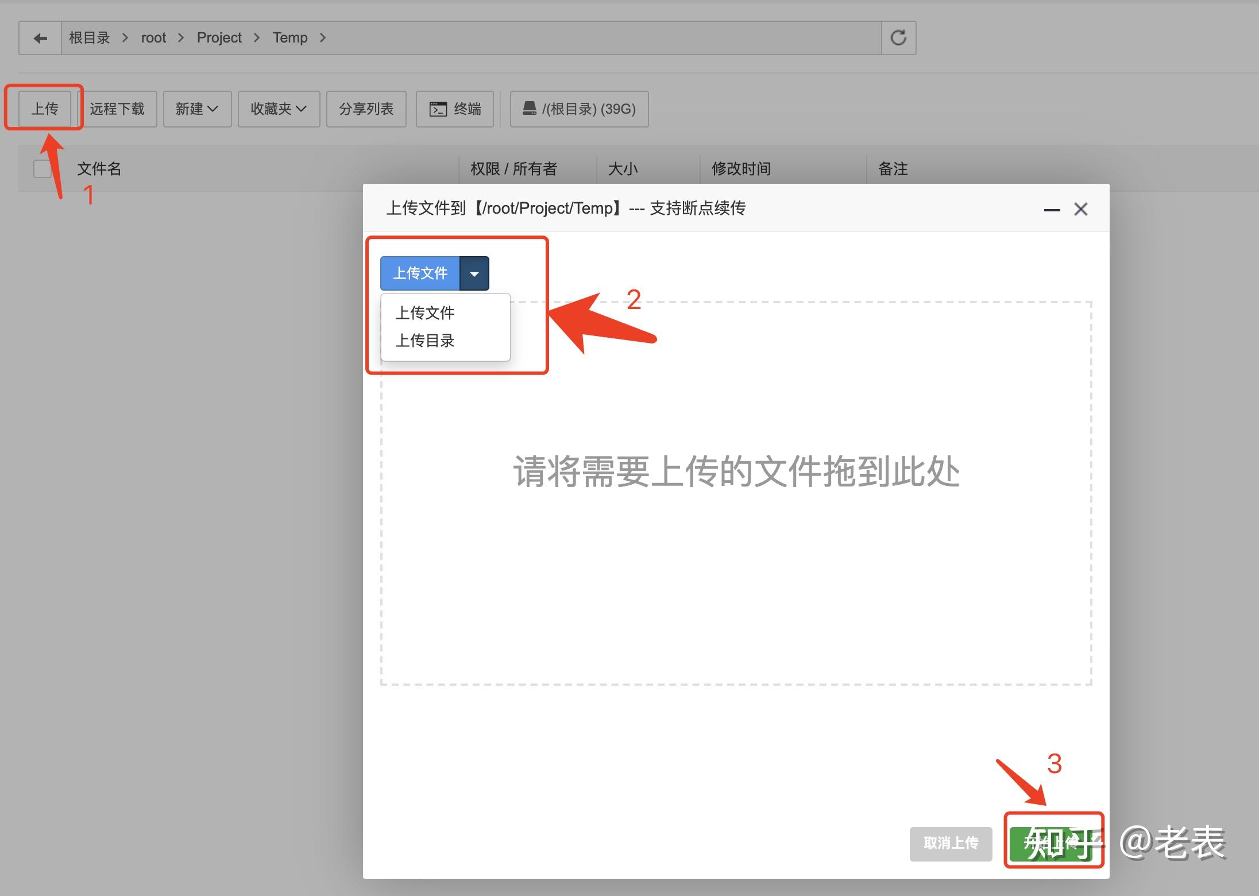Click the disk icon showing /(根目录) (39G)
The width and height of the screenshot is (1259, 896).
pyautogui.click(x=578, y=109)
